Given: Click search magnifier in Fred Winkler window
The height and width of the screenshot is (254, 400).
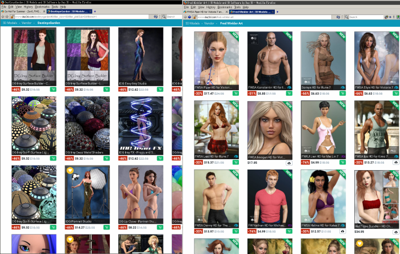Looking at the screenshot, I should click(346, 17).
